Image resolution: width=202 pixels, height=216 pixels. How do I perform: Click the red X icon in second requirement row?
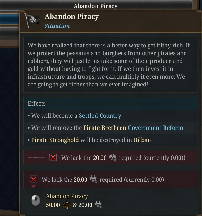click(x=34, y=179)
